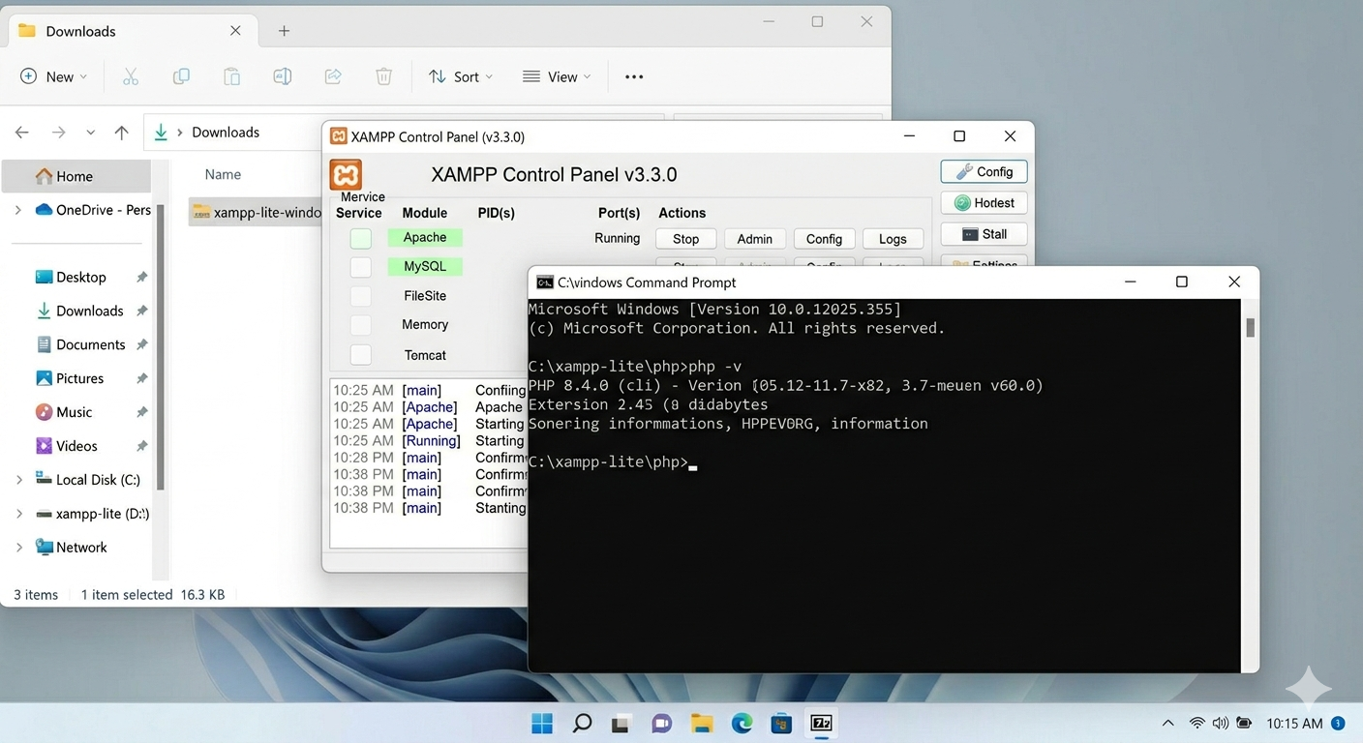Open the Chat app on the taskbar

point(662,723)
